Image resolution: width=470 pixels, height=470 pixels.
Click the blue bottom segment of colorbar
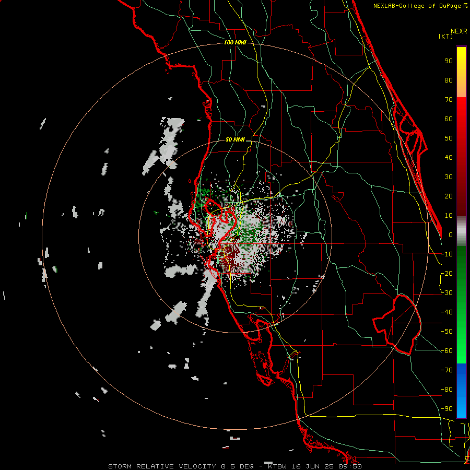pos(461,391)
